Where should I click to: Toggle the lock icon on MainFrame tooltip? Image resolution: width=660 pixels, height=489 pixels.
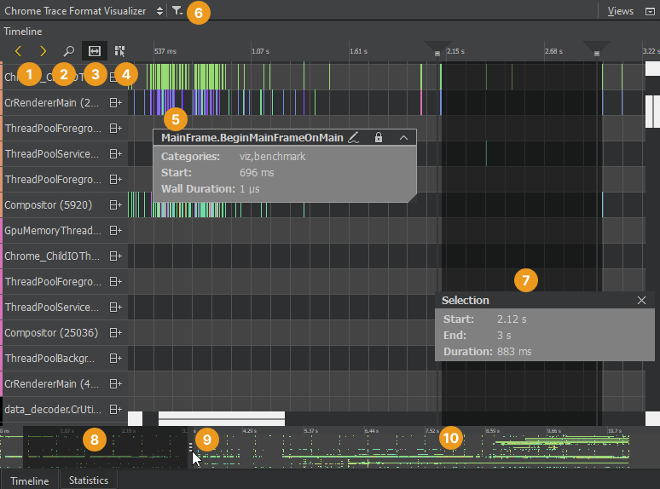click(x=379, y=137)
